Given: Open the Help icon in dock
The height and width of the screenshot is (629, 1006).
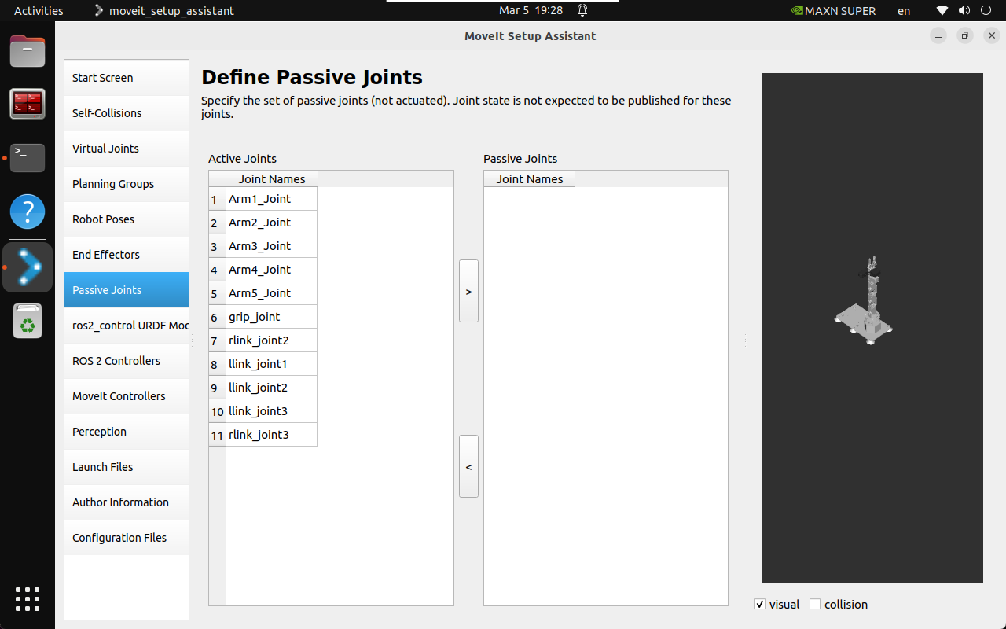Looking at the screenshot, I should (x=28, y=212).
